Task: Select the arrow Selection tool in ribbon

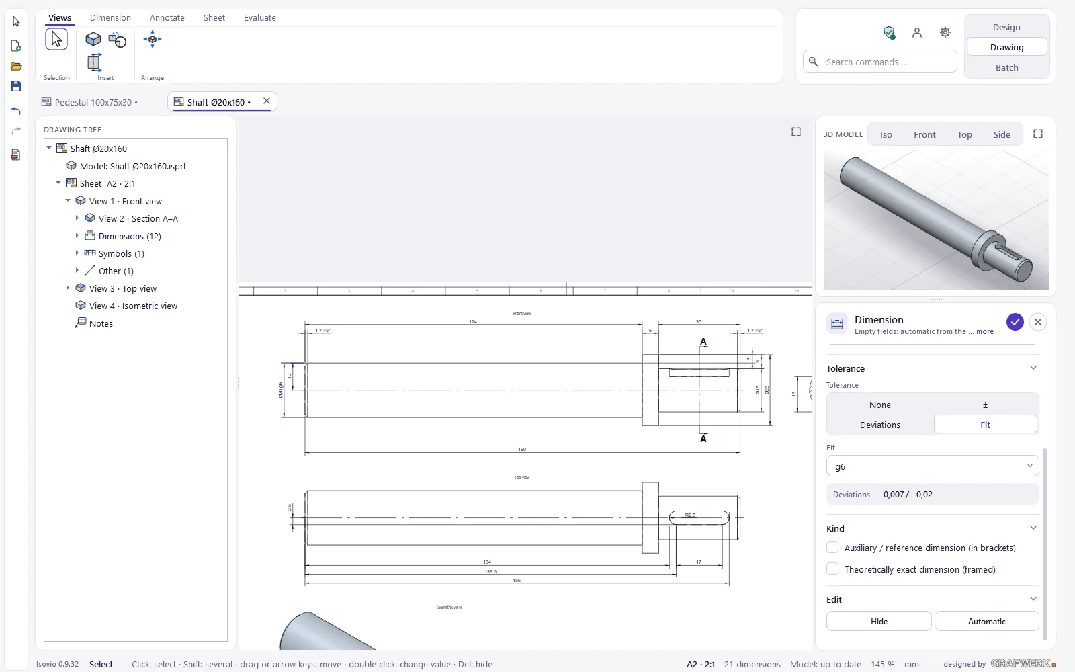Action: [56, 40]
